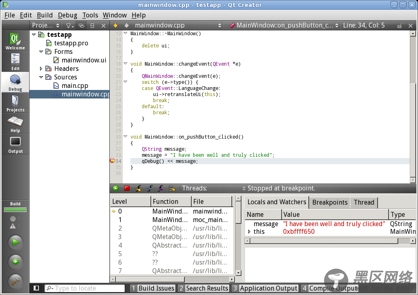
Task: Open the Tools menu
Action: point(90,15)
